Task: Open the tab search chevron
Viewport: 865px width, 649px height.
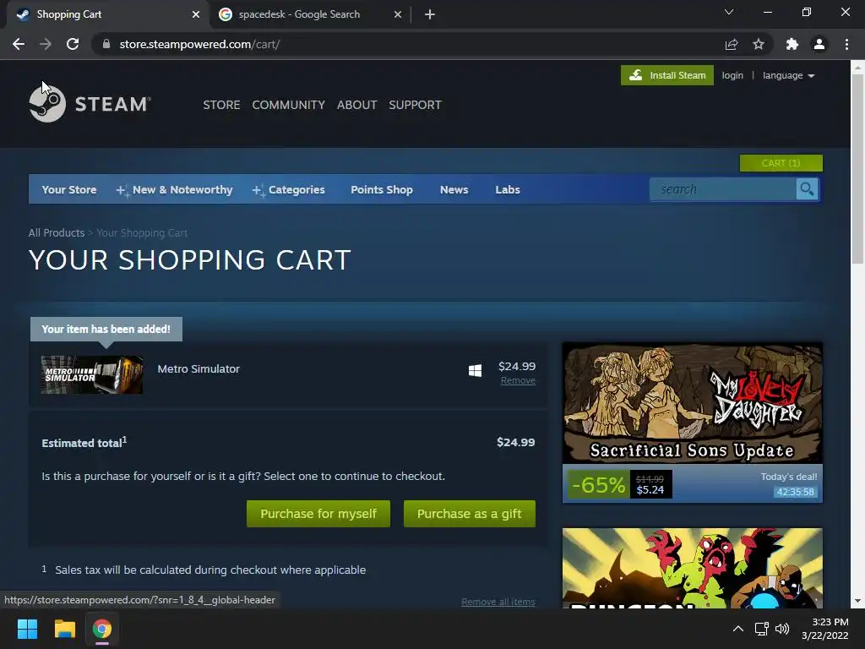Action: coord(729,12)
